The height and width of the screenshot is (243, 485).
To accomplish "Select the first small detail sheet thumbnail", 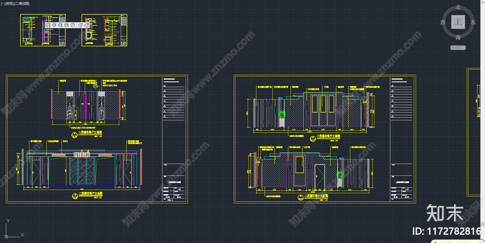I will tap(43, 30).
